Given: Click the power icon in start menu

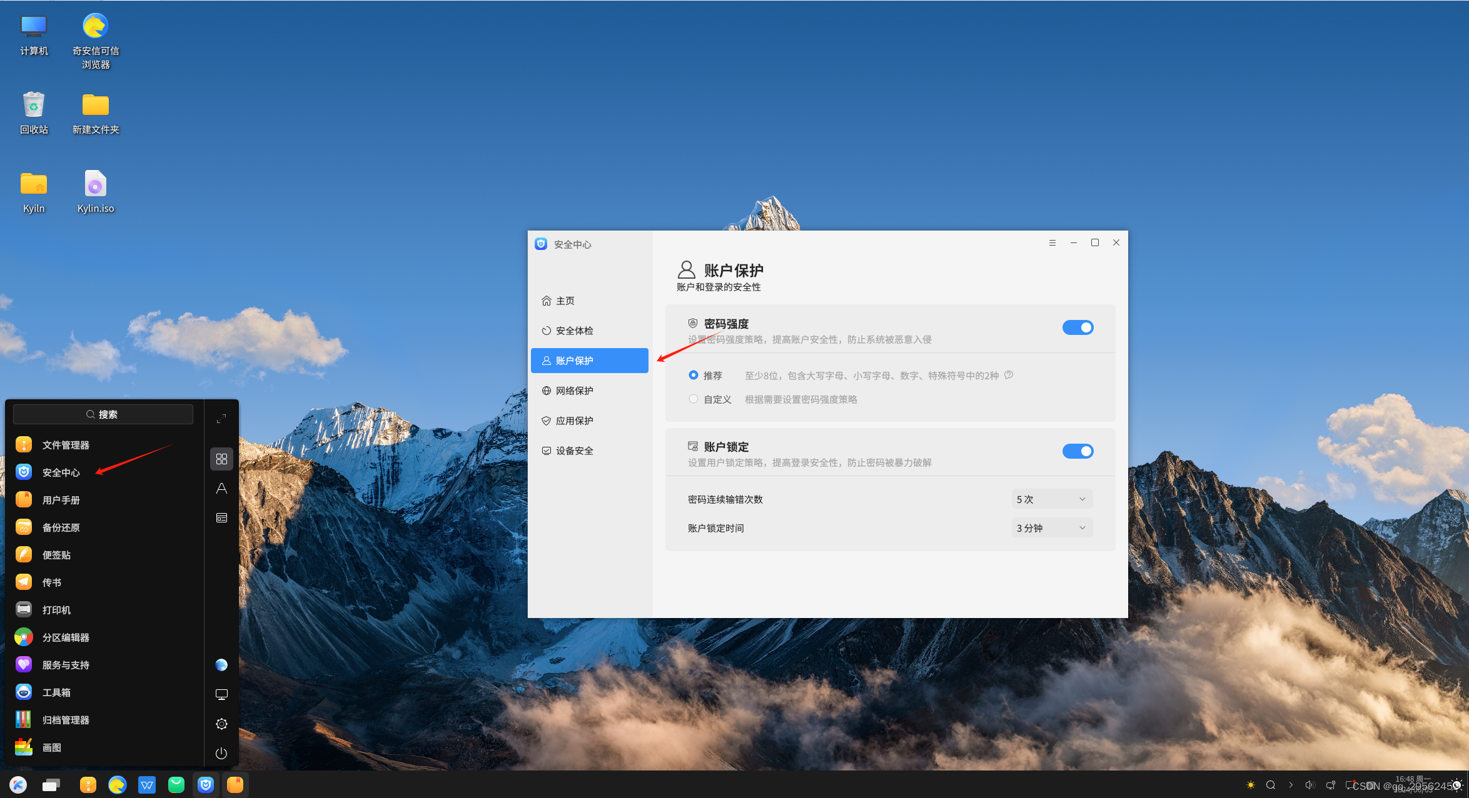Looking at the screenshot, I should 221,753.
